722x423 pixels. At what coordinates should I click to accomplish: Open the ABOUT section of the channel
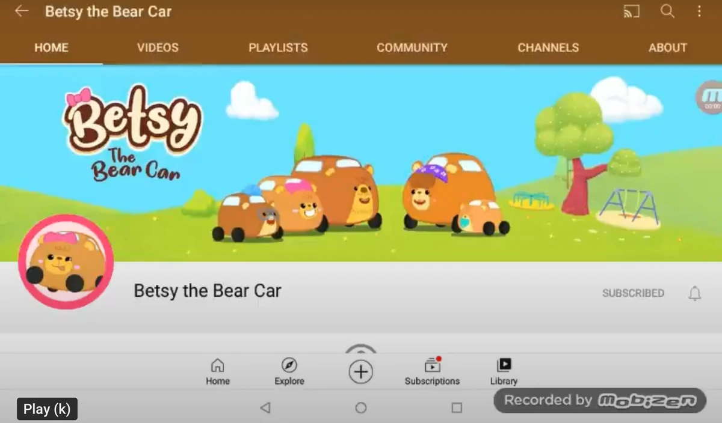pos(668,47)
